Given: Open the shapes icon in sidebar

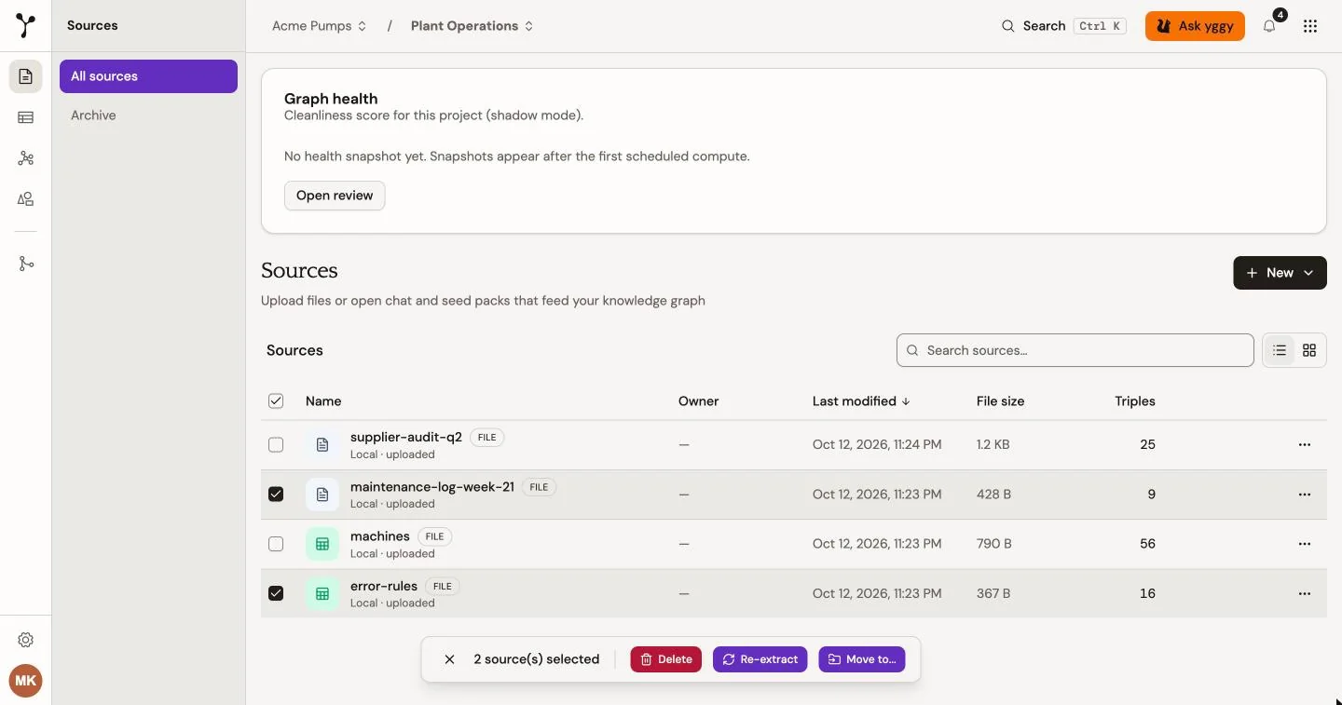Looking at the screenshot, I should (x=26, y=199).
